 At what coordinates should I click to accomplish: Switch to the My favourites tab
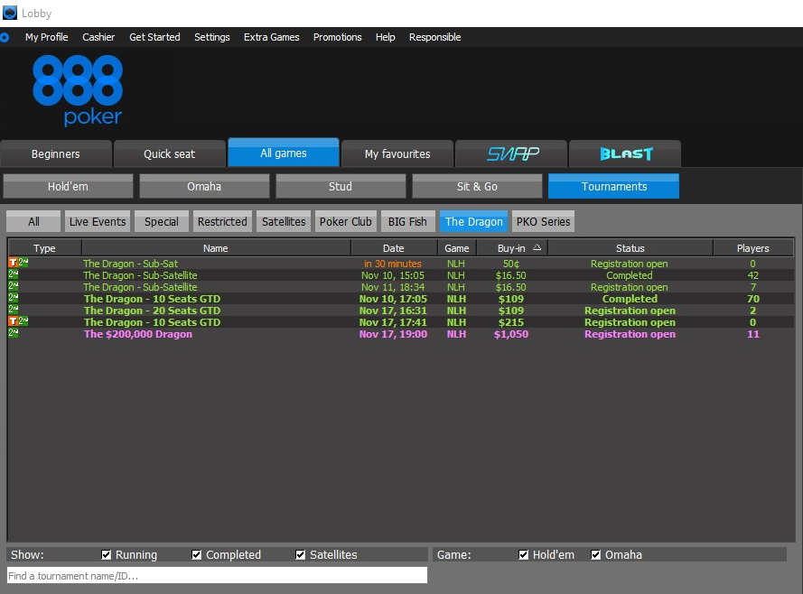pyautogui.click(x=397, y=153)
